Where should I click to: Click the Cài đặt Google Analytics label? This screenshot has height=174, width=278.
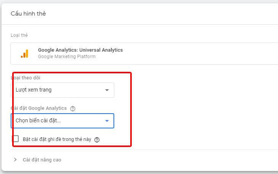(x=38, y=108)
